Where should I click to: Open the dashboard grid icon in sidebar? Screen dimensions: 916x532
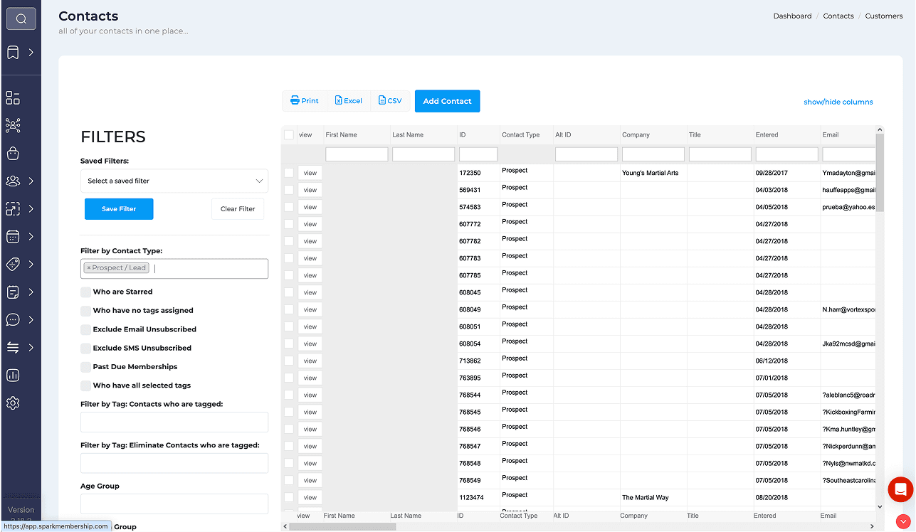pos(13,98)
